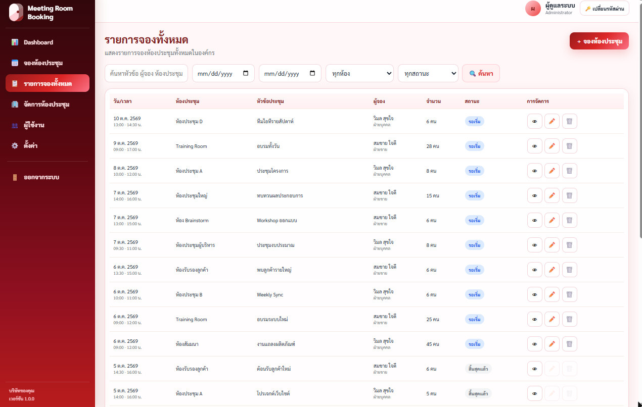Delete the งานแถลงผลิตภัณฑ์ booking
This screenshot has height=407, width=642.
570,344
